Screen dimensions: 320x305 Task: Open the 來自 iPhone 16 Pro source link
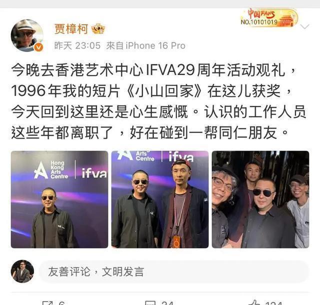click(145, 45)
